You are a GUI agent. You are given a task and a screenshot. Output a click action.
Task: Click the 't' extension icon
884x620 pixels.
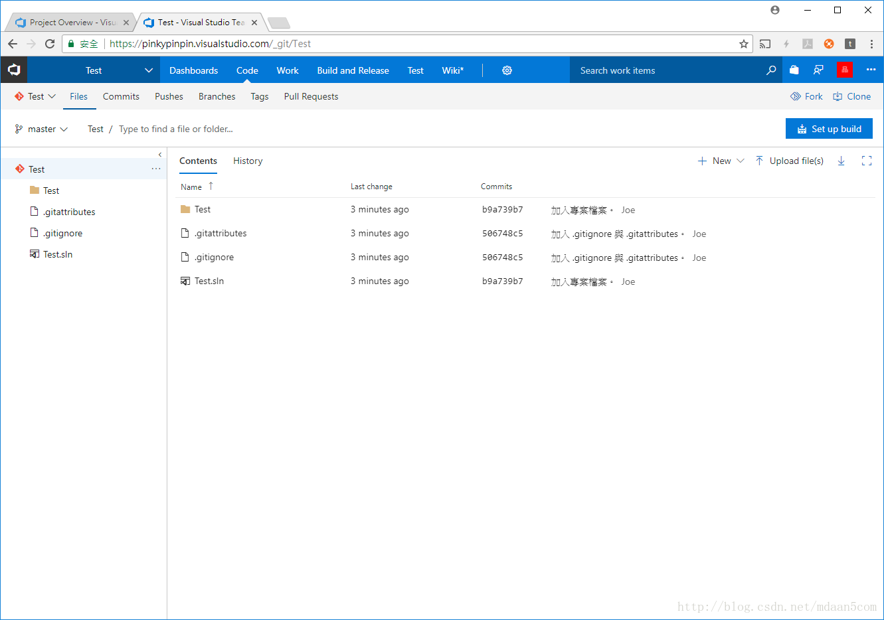(850, 44)
